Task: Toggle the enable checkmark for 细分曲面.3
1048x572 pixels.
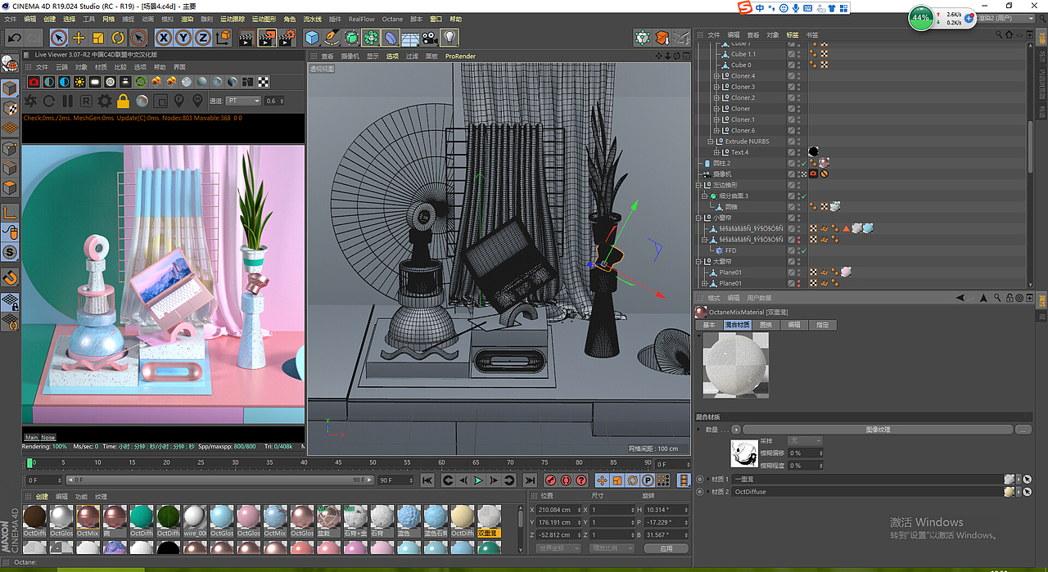Action: (x=803, y=196)
